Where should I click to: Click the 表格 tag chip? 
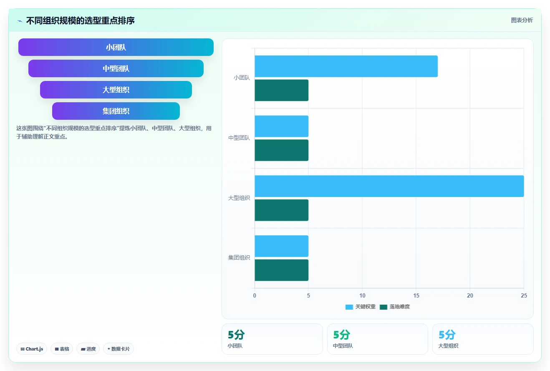[62, 349]
